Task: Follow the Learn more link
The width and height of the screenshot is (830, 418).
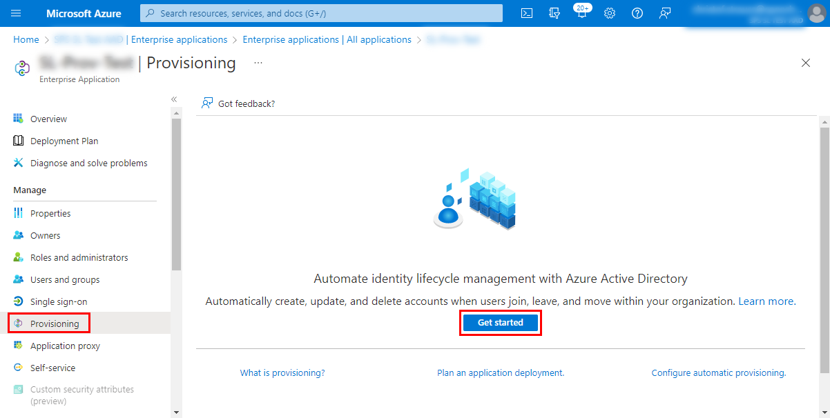Action: coord(766,301)
